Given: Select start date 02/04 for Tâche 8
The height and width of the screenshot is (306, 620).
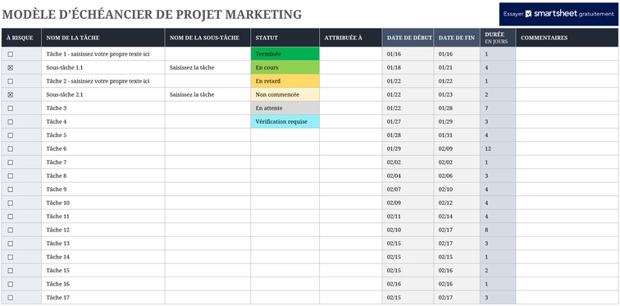Looking at the screenshot, I should pos(408,176).
